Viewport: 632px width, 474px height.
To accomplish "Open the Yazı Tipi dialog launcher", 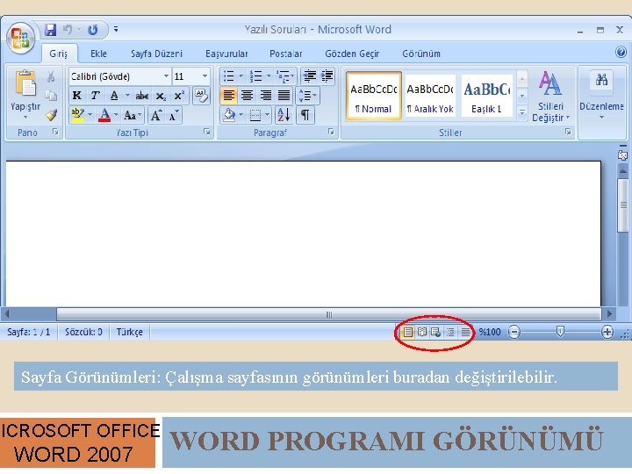I will (207, 132).
